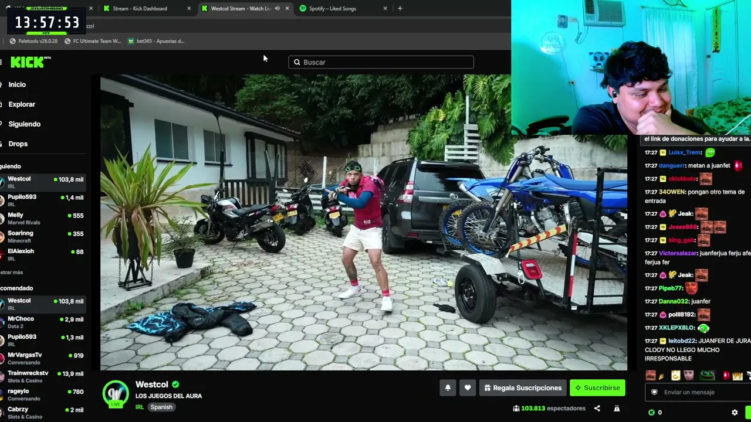751x422 pixels.
Task: Click the gift icon on Regala Suscripciones
Action: coord(488,388)
